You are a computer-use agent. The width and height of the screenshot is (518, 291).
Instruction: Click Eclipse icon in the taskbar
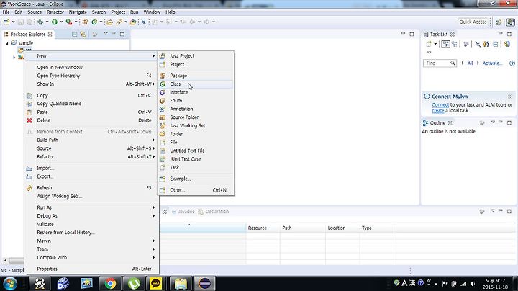point(204,283)
